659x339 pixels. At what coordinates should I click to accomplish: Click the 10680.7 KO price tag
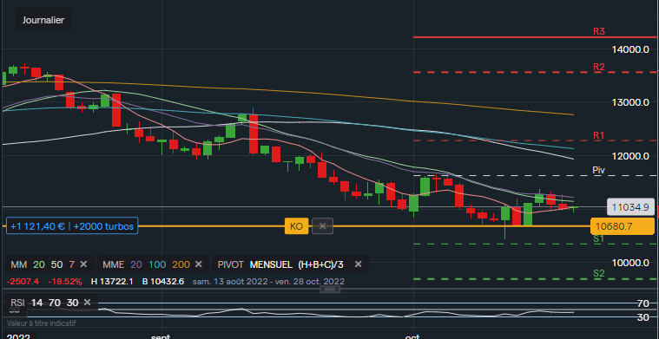623,226
